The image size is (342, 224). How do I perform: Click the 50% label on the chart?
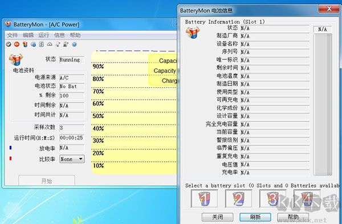98,116
